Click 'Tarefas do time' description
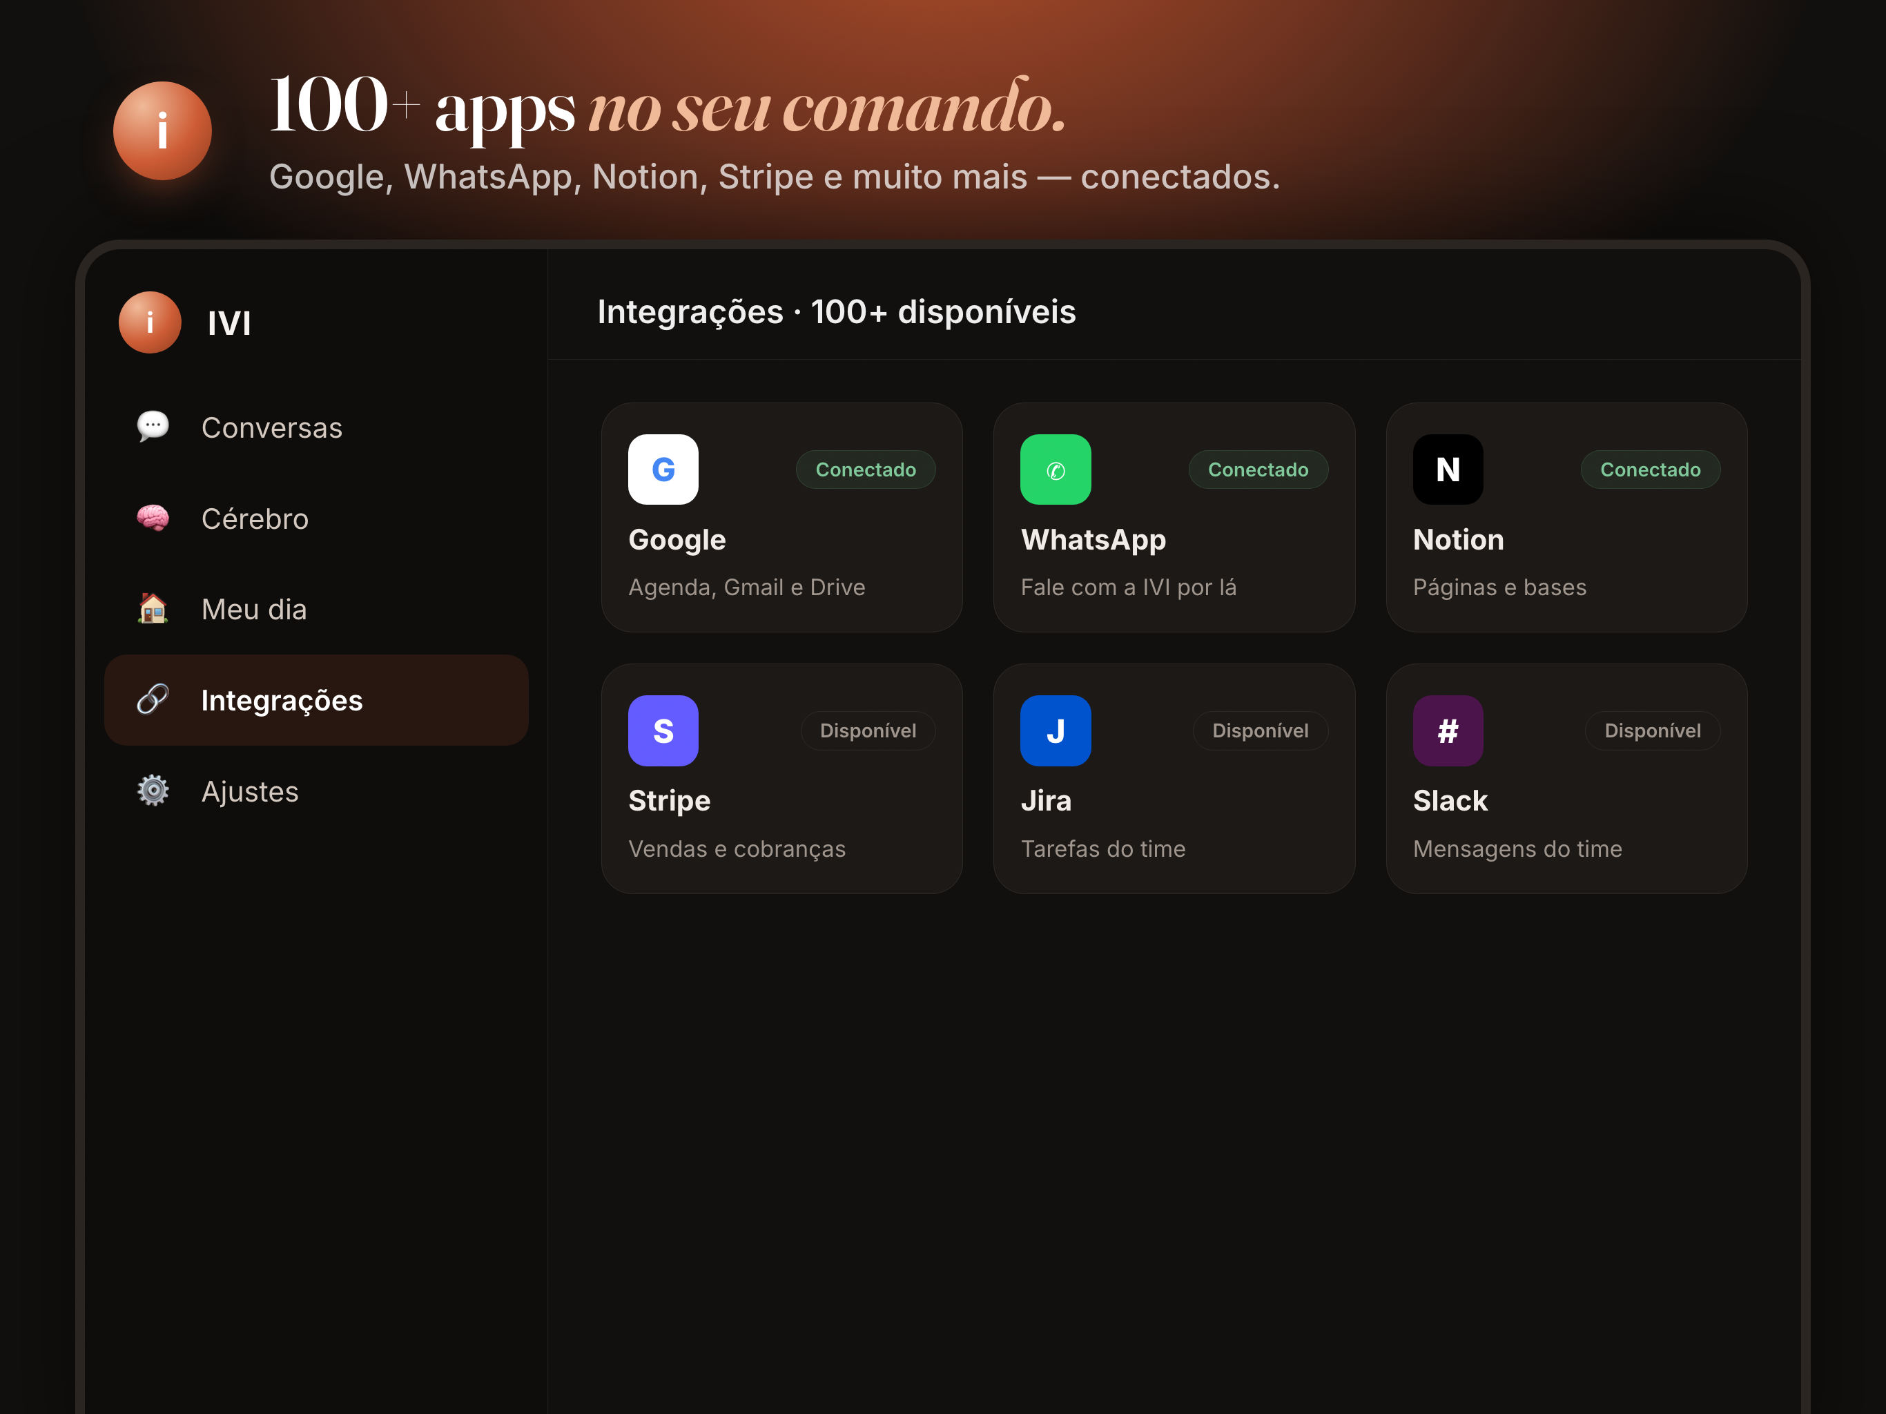The image size is (1886, 1414). tap(1102, 849)
